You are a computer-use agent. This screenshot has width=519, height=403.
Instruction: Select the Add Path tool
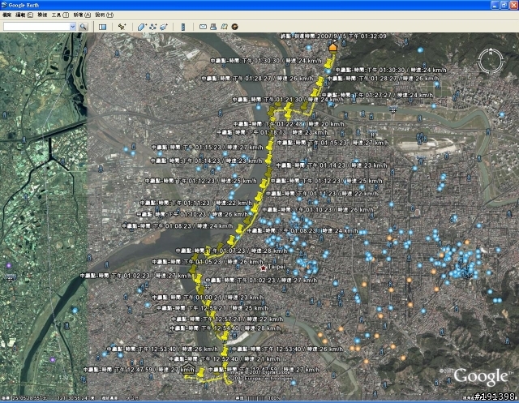point(153,27)
